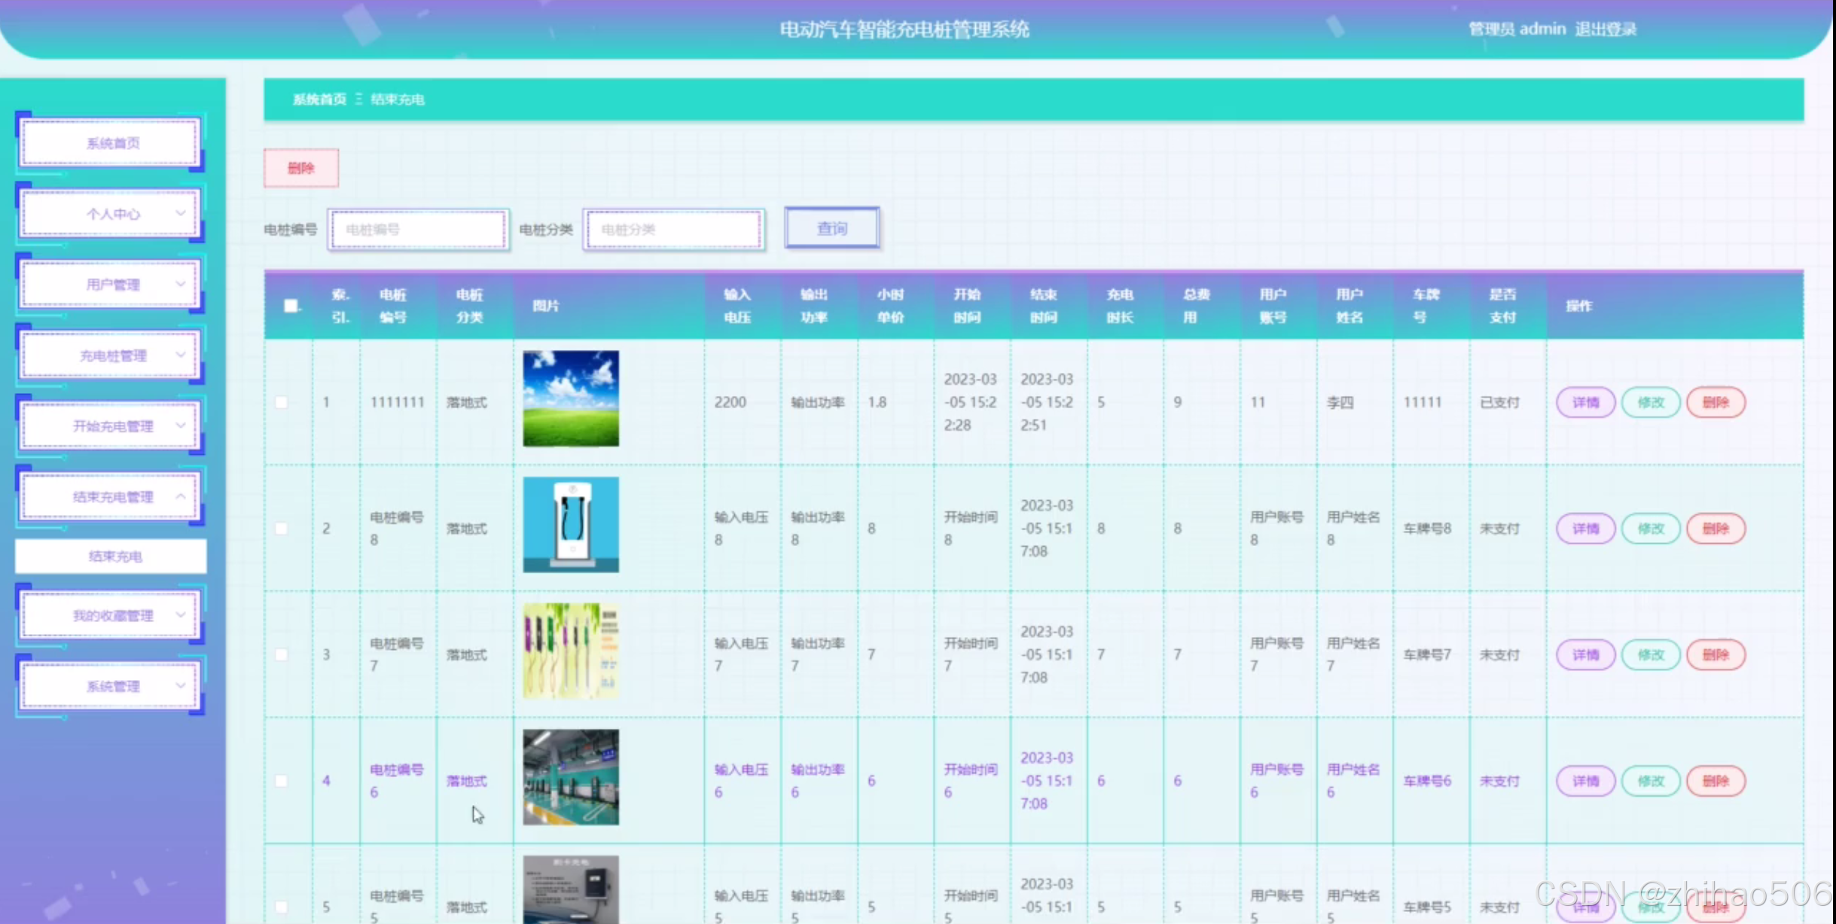Image resolution: width=1836 pixels, height=924 pixels.
Task: Expand the 用户管理 sidebar menu
Action: [x=111, y=285]
